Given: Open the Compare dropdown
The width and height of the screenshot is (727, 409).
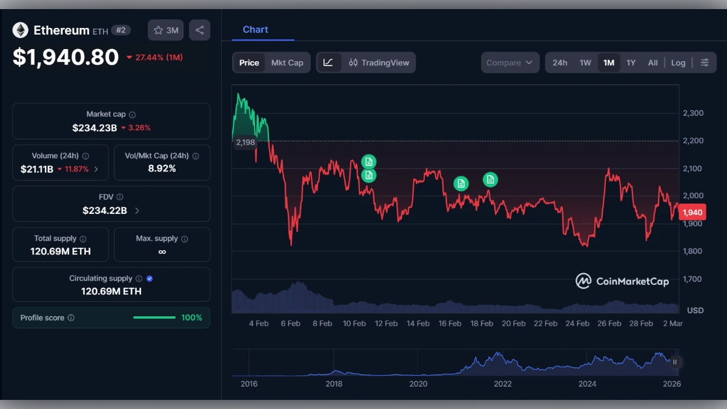Looking at the screenshot, I should click(x=510, y=62).
